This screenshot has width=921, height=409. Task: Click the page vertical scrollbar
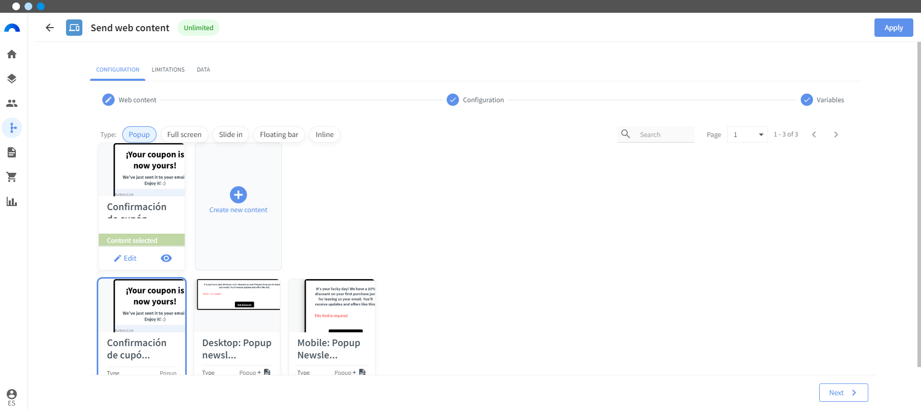click(919, 204)
